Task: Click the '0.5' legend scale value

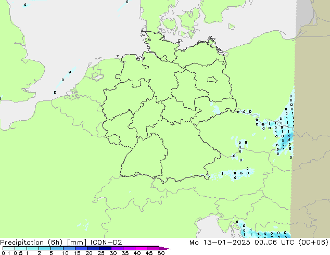Action: (x=18, y=253)
